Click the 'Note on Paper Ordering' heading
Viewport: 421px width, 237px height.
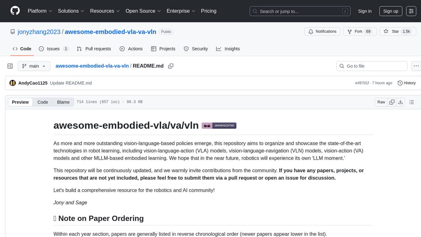click(x=98, y=218)
